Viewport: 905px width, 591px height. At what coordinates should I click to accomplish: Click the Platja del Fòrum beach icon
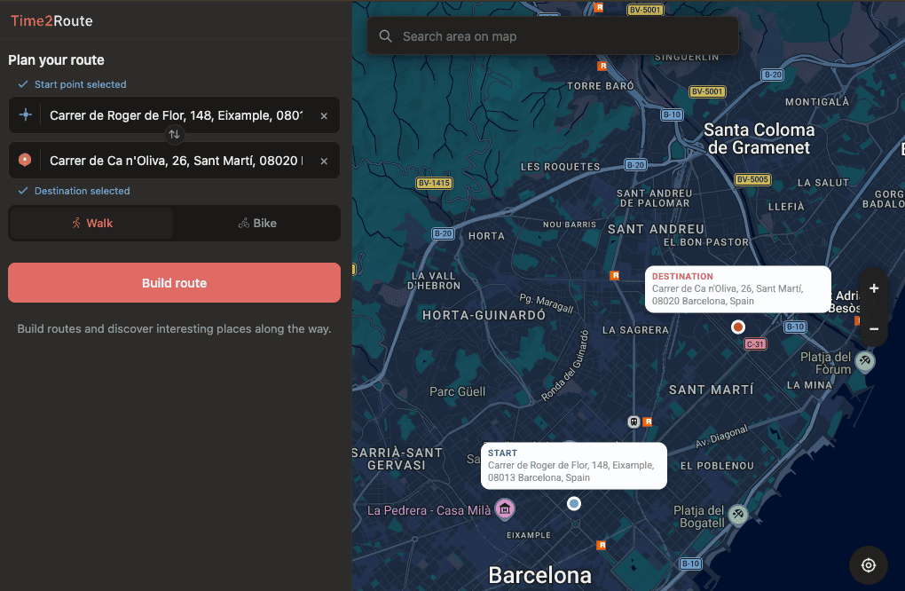(864, 362)
